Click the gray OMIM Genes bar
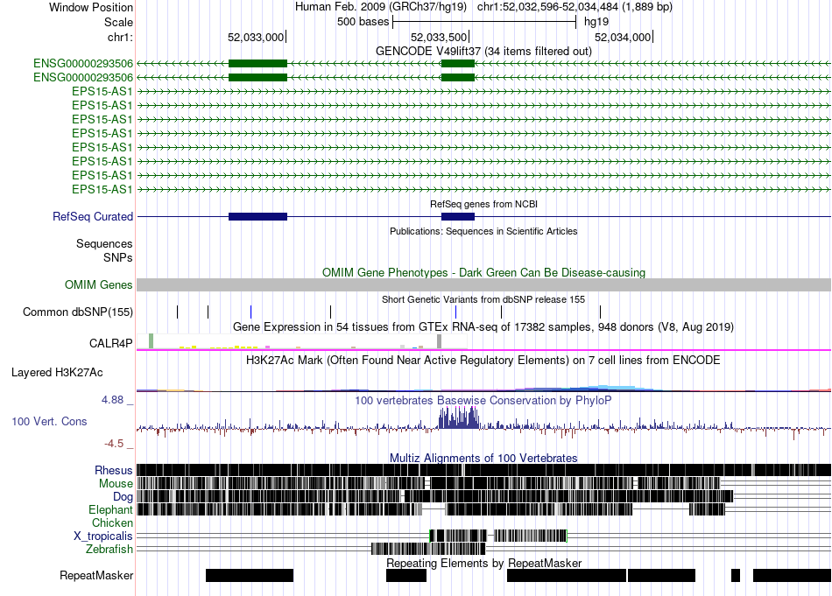Viewport: 832px width, 596px height. pos(483,284)
